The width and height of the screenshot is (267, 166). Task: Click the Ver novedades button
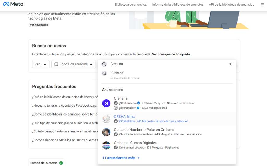click(x=39, y=25)
